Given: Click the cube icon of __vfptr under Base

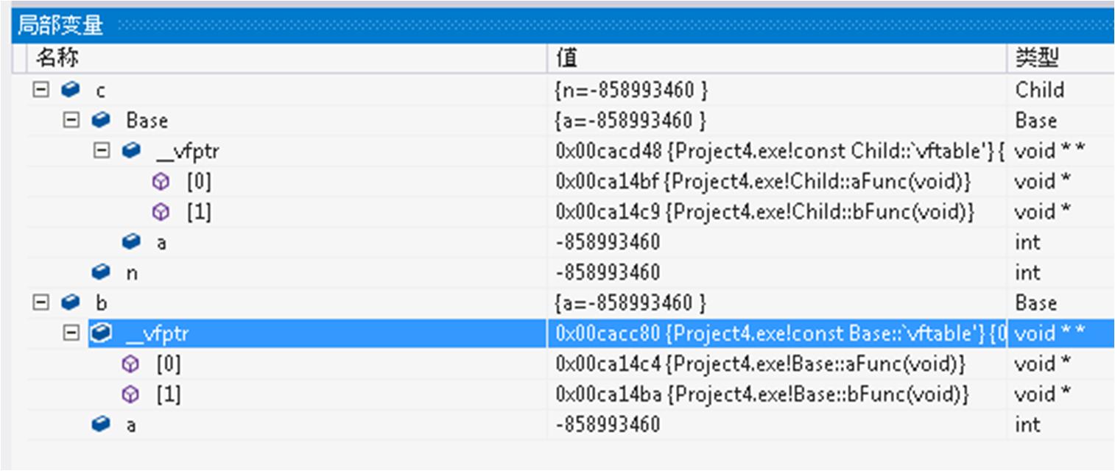Looking at the screenshot, I should tap(131, 151).
